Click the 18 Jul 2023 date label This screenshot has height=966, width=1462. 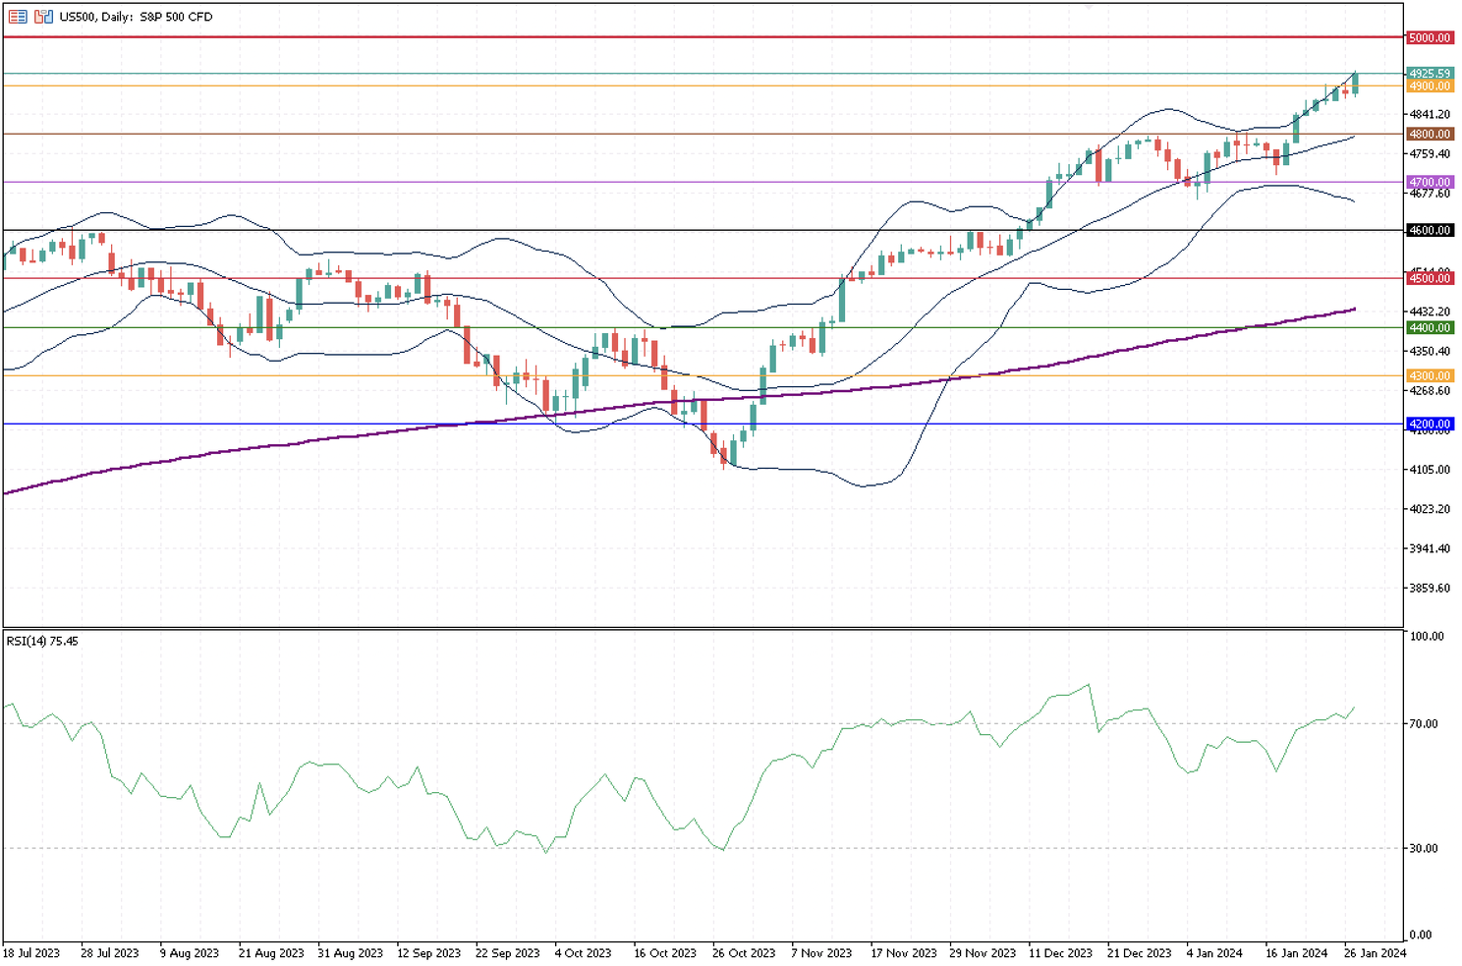(31, 953)
